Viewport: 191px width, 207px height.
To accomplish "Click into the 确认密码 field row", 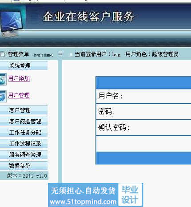I will click(143, 128).
